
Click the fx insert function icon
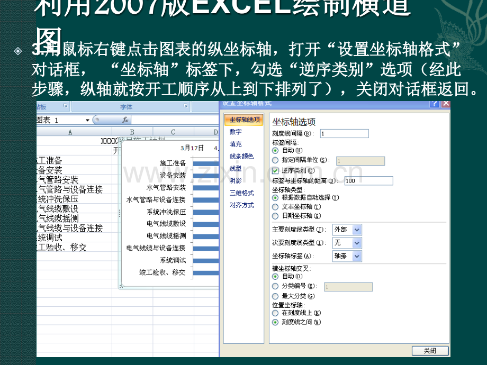125,120
